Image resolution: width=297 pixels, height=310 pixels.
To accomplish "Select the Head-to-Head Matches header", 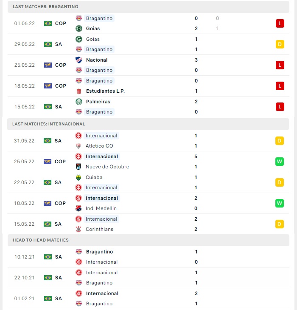I will 148,240.
